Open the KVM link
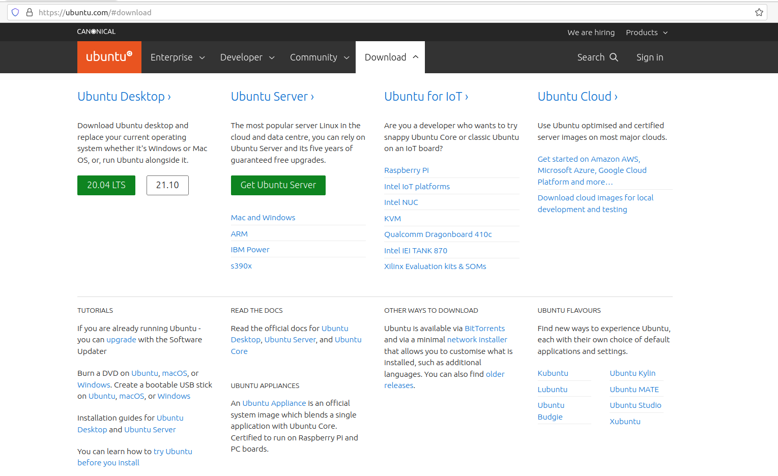Image resolution: width=778 pixels, height=476 pixels. click(x=392, y=219)
